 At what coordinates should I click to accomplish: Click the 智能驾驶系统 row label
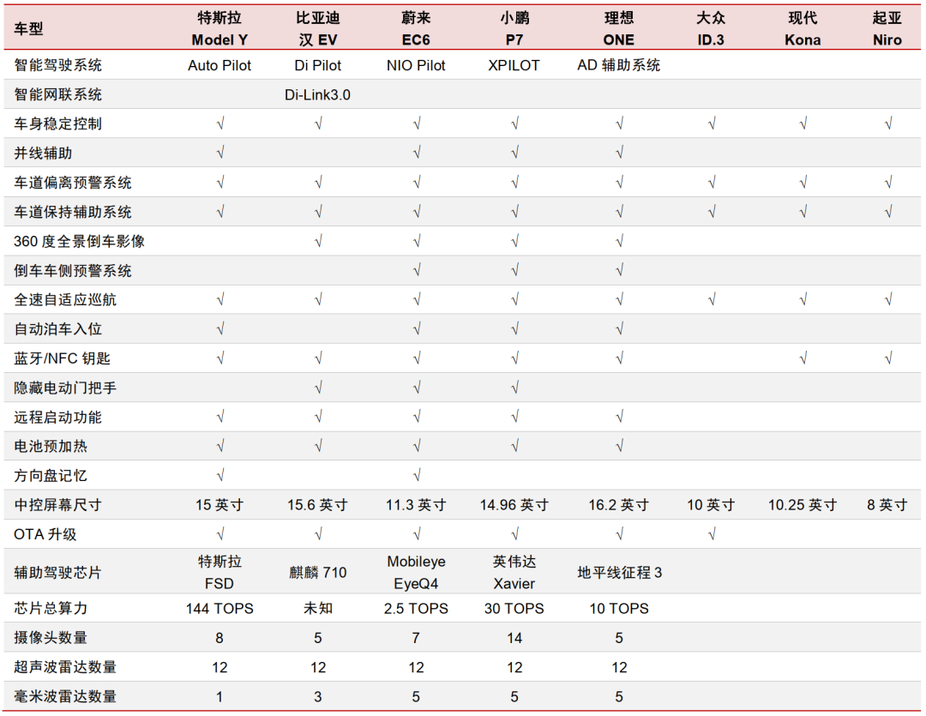58,65
